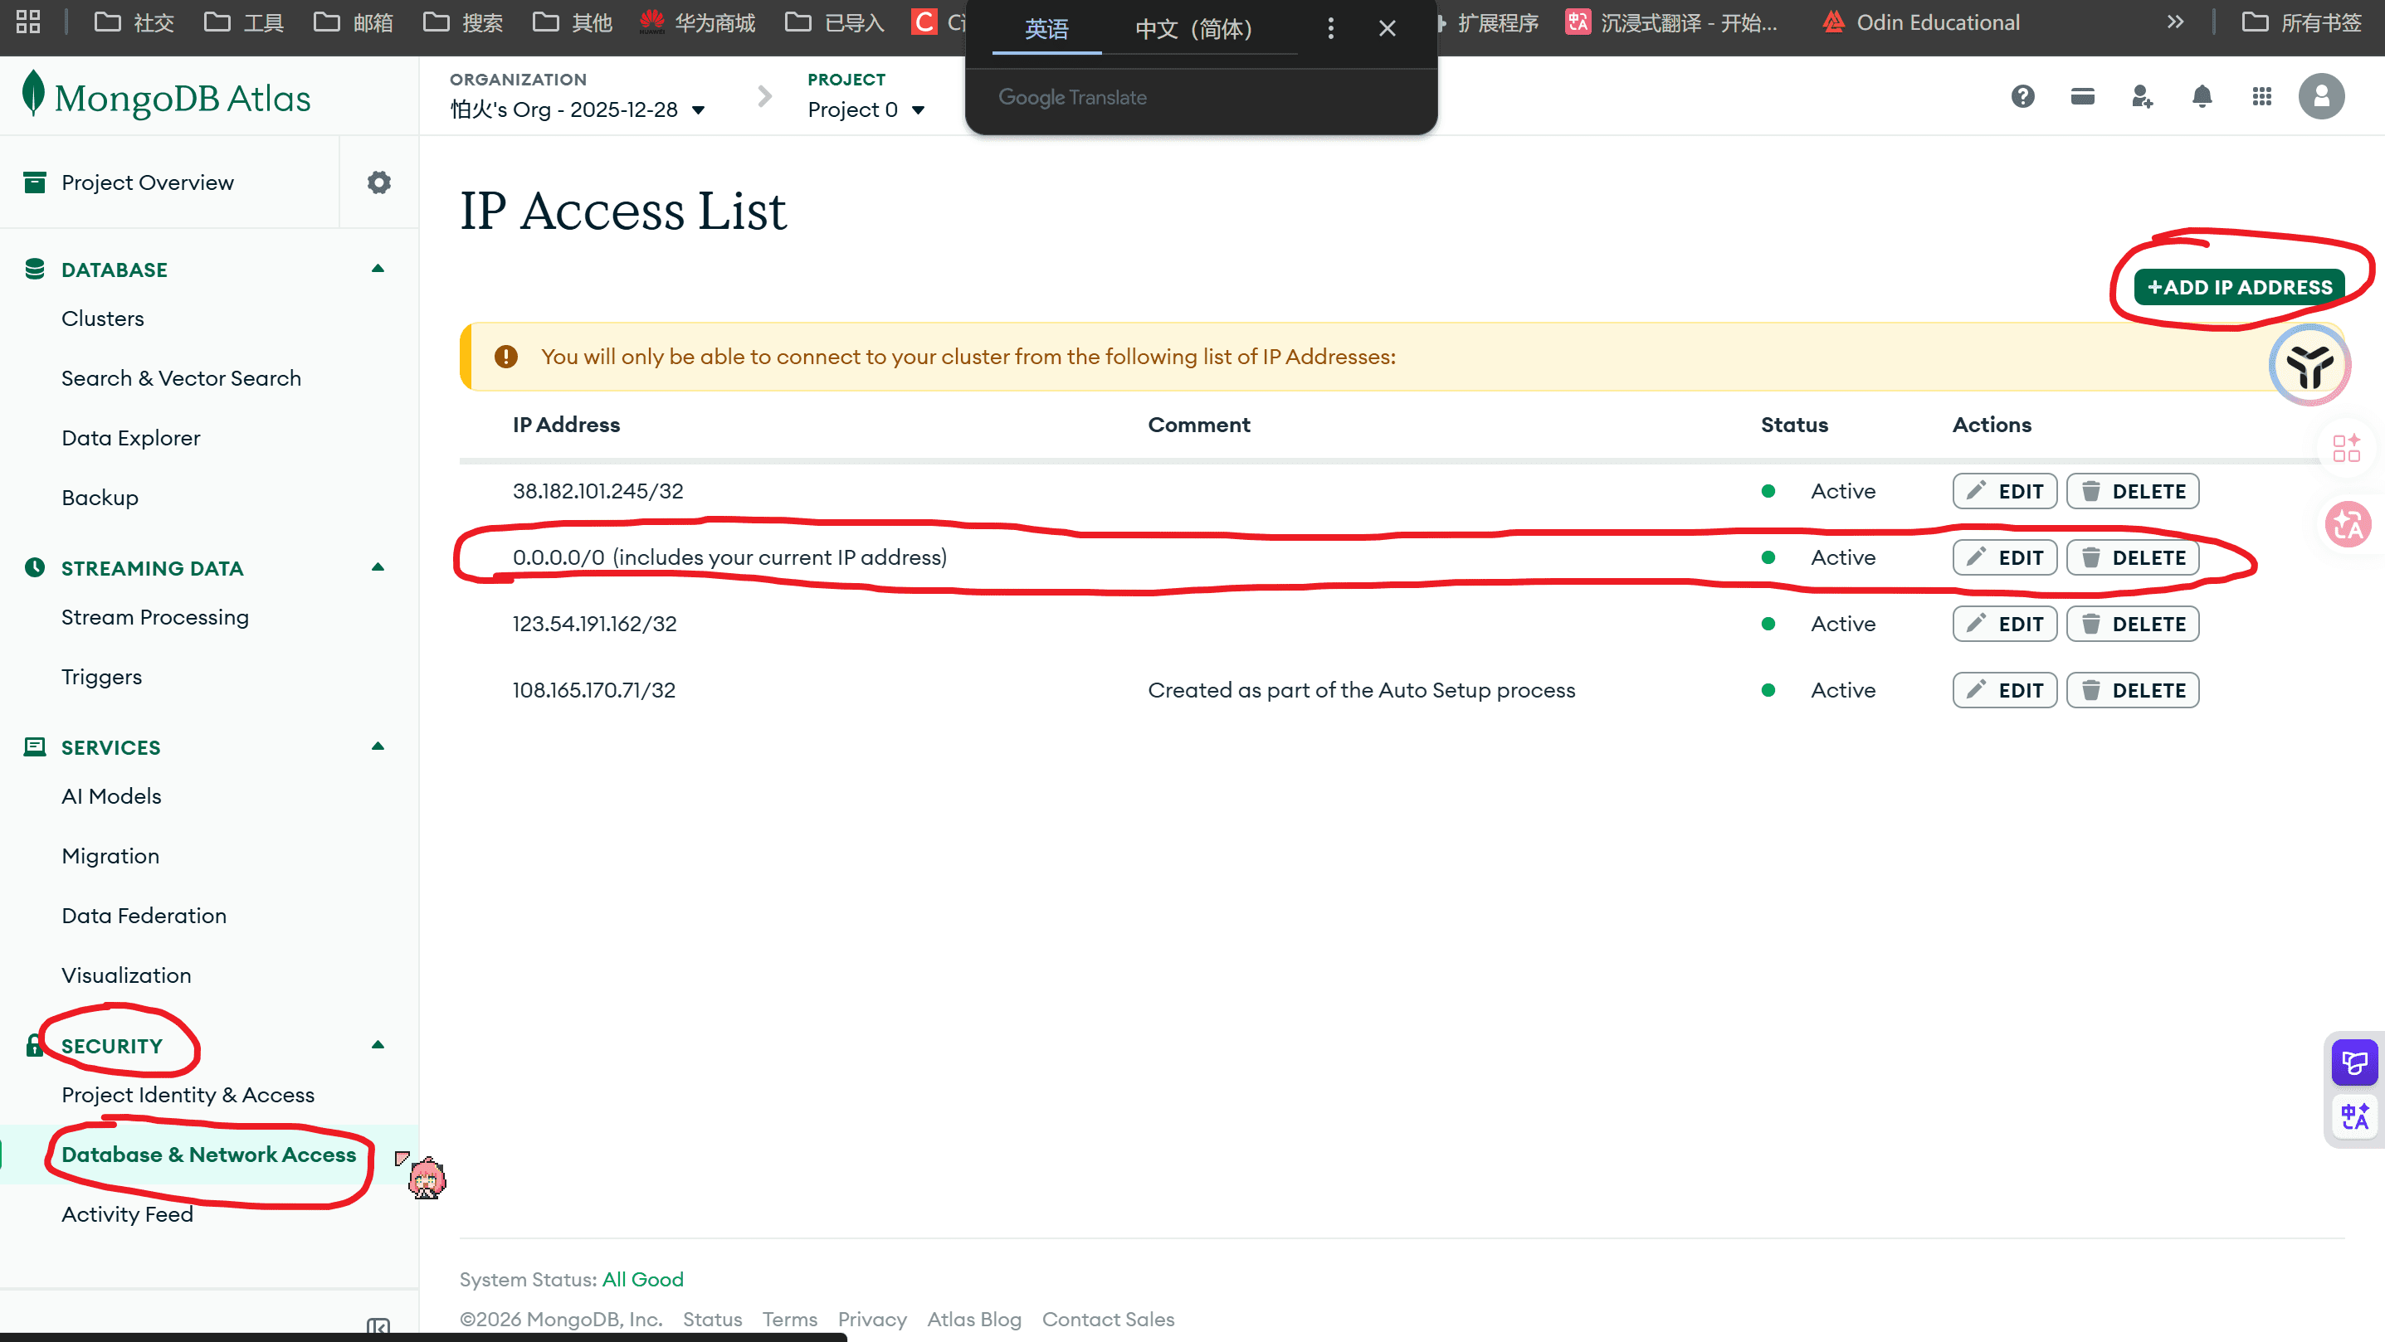Open Backup page
The image size is (2385, 1342).
click(x=100, y=497)
